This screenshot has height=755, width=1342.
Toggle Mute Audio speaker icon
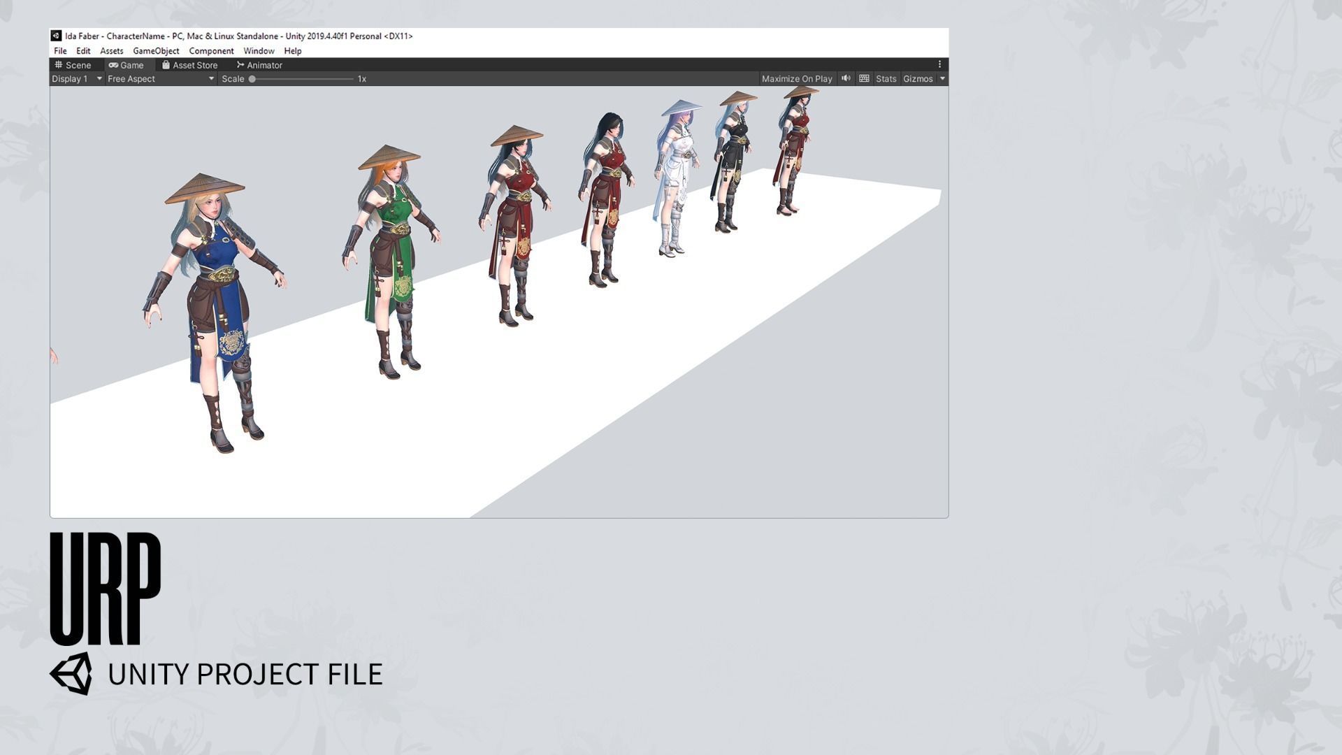pos(846,78)
